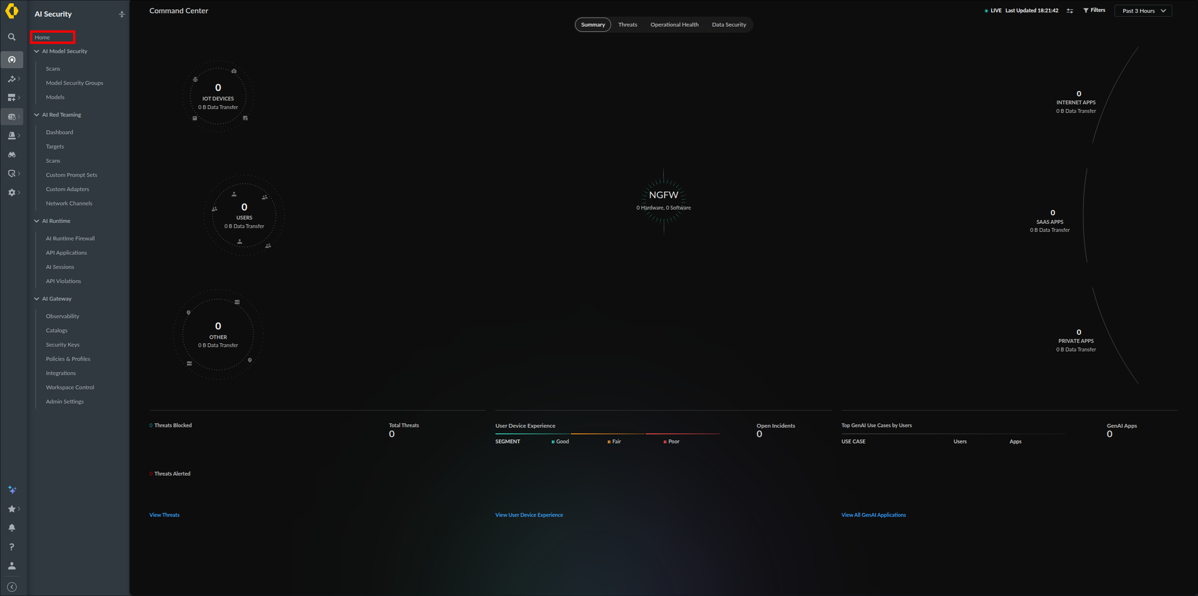This screenshot has height=596, width=1198.
Task: Open the Filters button
Action: [1094, 10]
